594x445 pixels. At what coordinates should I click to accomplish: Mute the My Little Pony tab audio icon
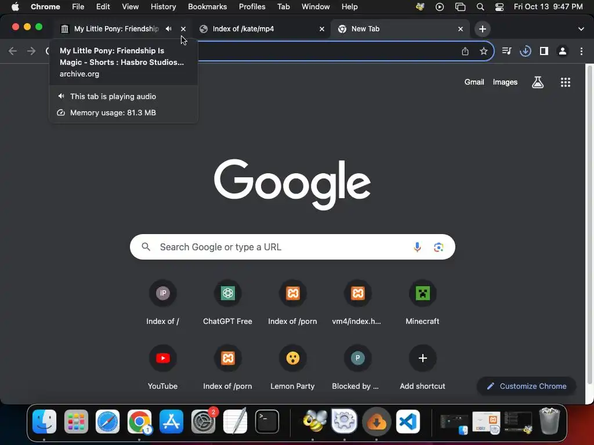click(169, 29)
